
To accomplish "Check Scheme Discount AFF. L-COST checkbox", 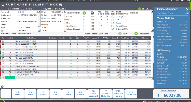I will (x=101, y=29).
